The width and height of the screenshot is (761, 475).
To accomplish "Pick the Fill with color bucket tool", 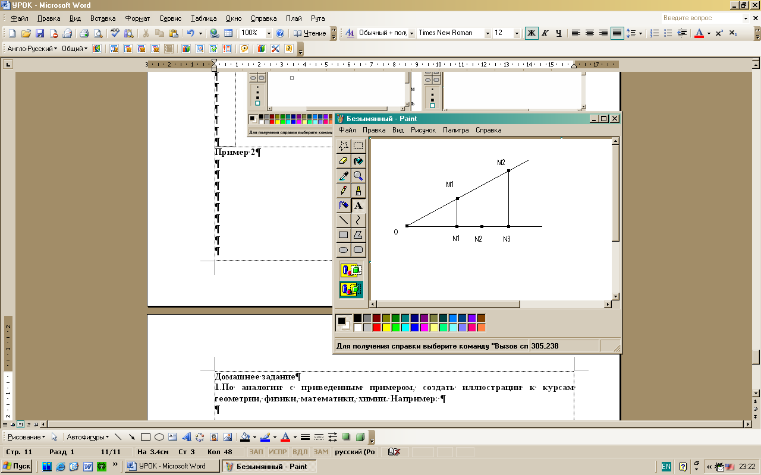I will point(359,161).
